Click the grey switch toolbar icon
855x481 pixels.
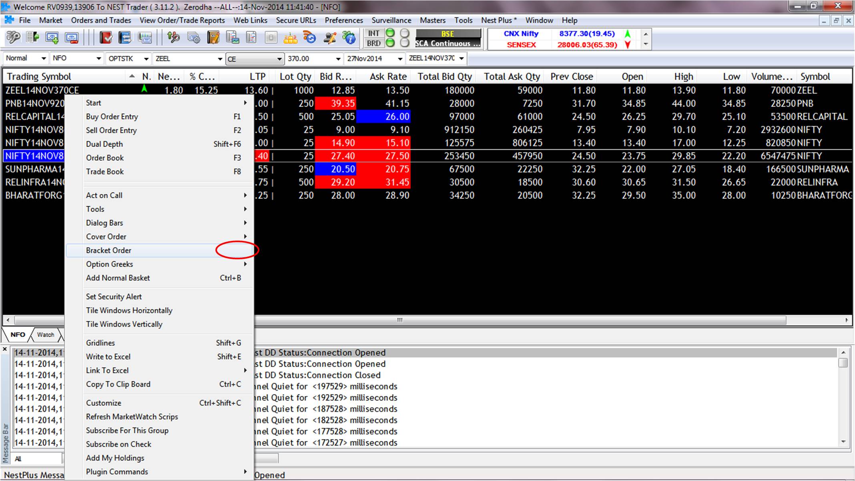point(271,38)
